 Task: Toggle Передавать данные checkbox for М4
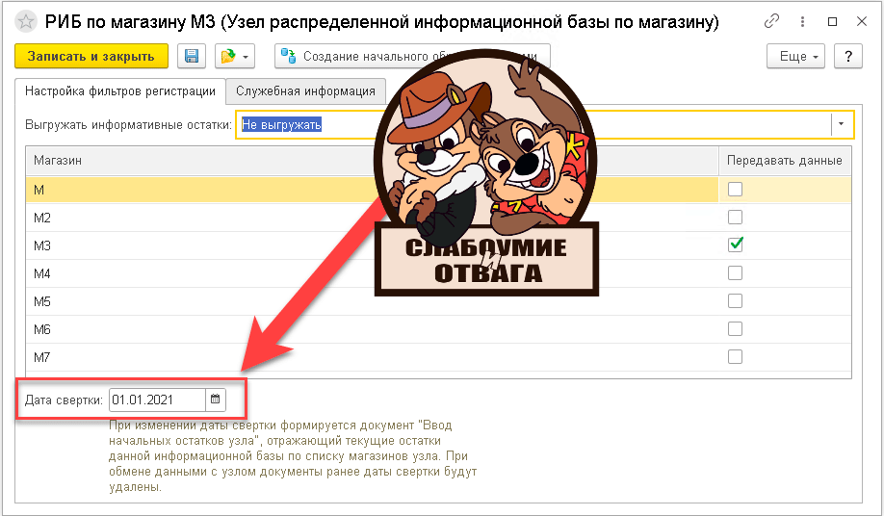735,272
